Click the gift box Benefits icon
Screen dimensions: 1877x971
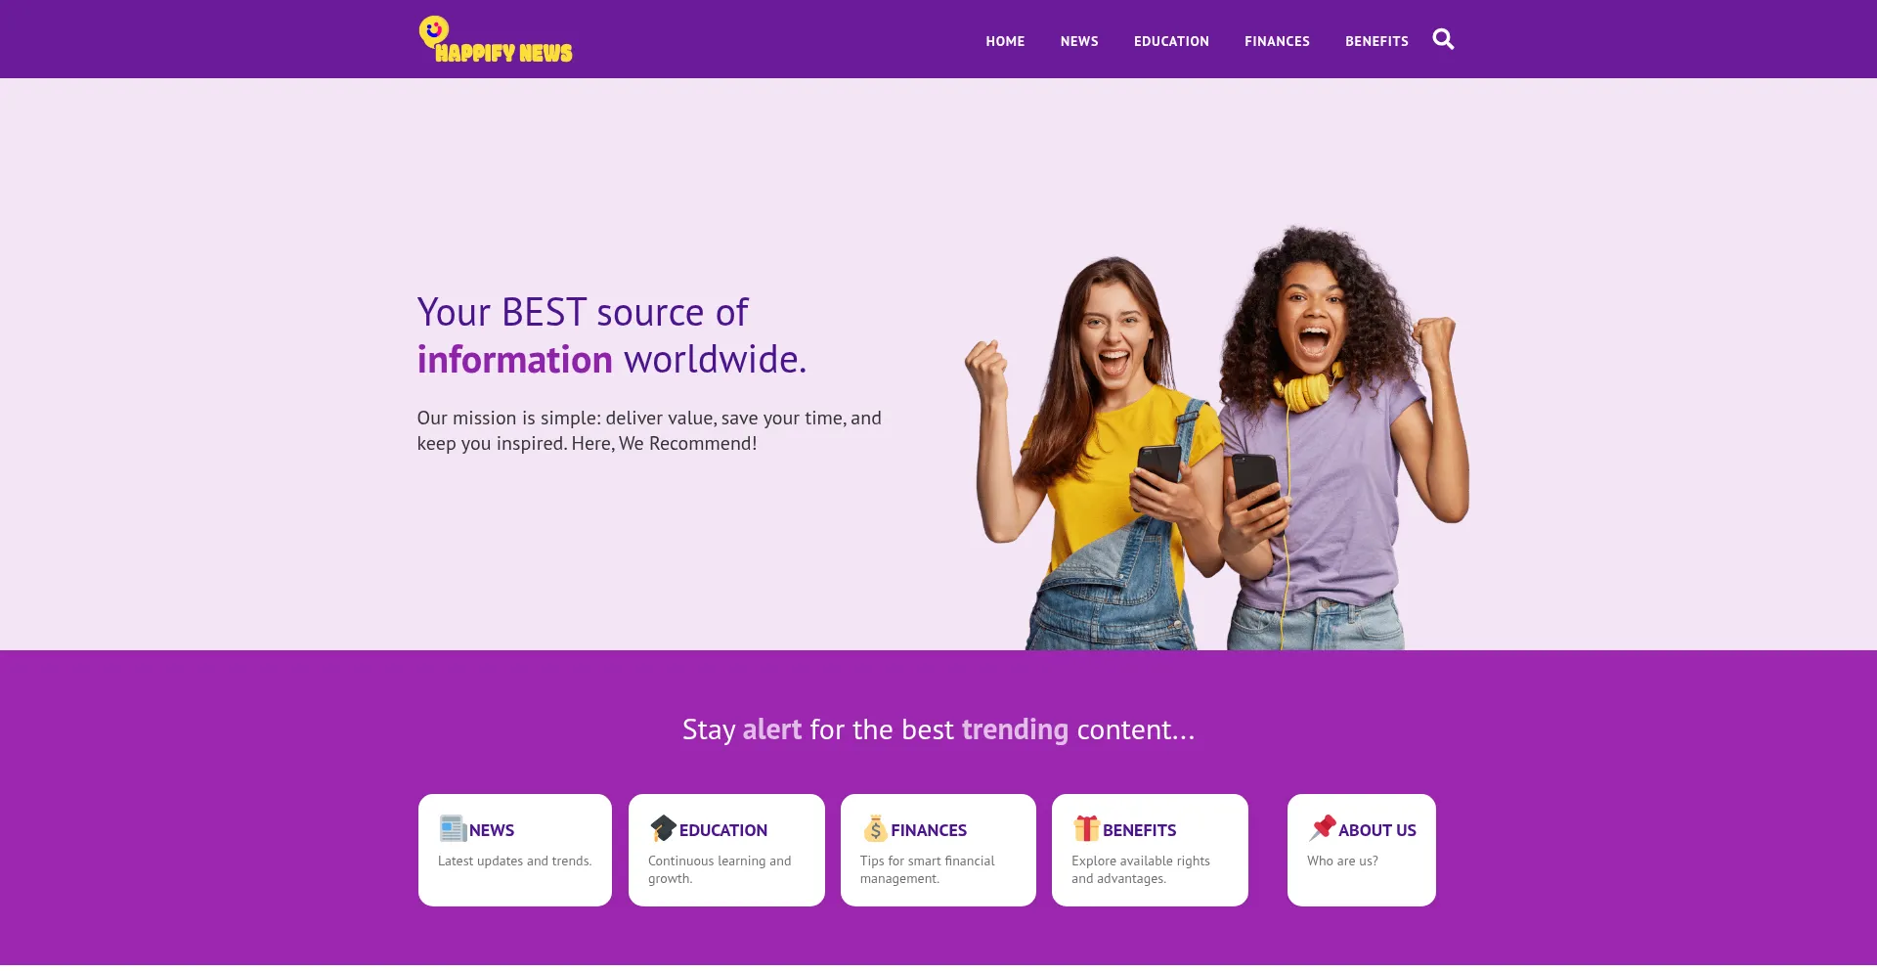[x=1086, y=828]
